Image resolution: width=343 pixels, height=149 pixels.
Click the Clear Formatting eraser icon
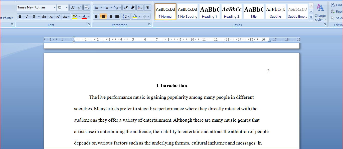[x=87, y=7]
